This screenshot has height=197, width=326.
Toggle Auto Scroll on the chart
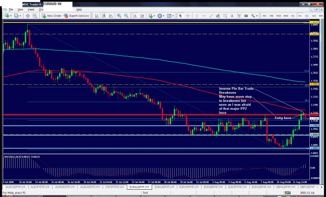click(x=135, y=16)
